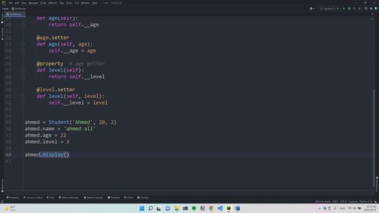Open the Project tool window from the left stripe

coord(2,18)
